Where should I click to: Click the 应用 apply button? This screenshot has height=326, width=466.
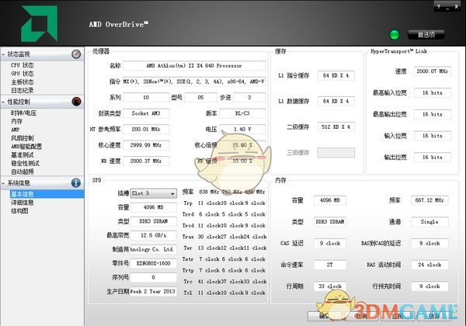click(398, 316)
